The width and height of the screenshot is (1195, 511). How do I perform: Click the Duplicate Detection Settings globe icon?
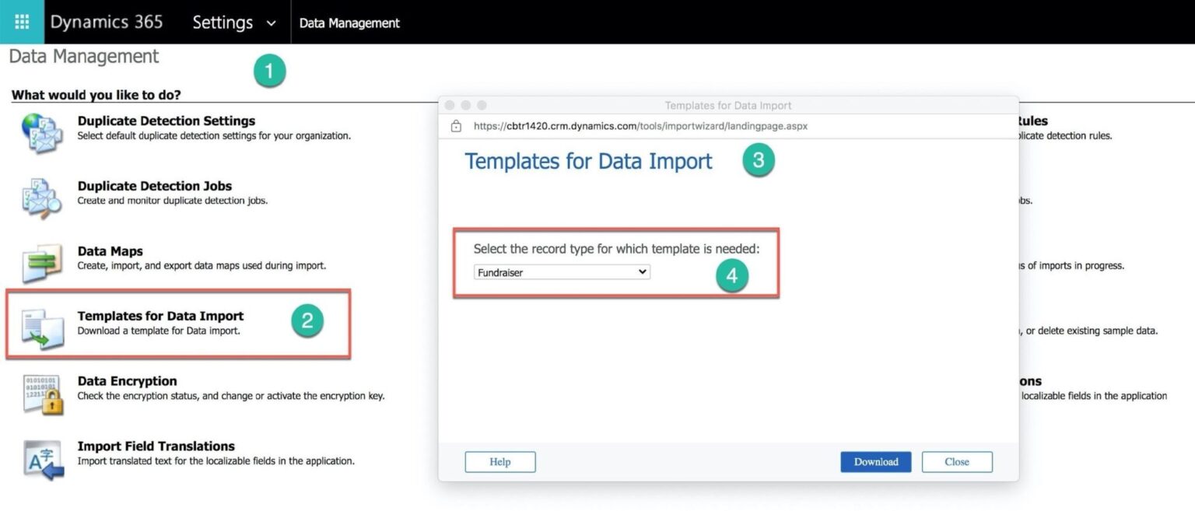click(x=42, y=132)
